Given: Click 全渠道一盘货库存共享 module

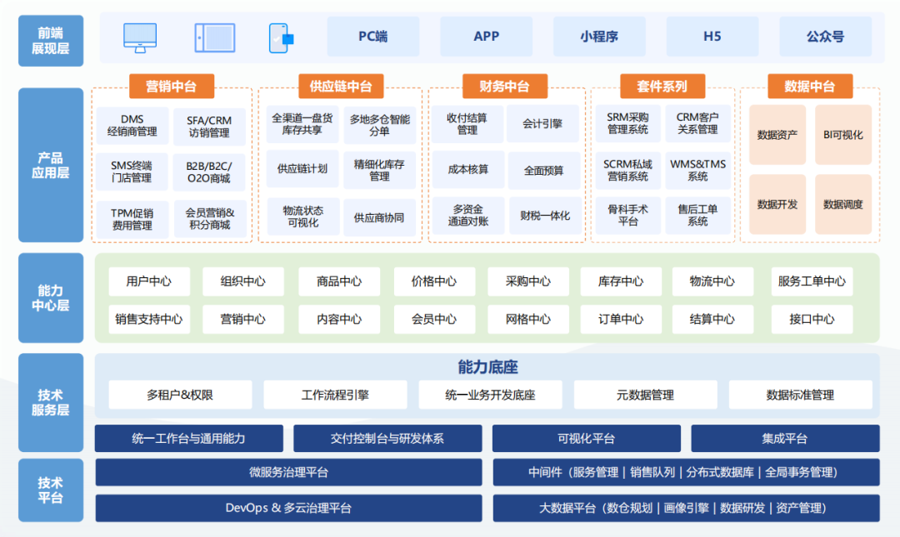Looking at the screenshot, I should point(302,124).
